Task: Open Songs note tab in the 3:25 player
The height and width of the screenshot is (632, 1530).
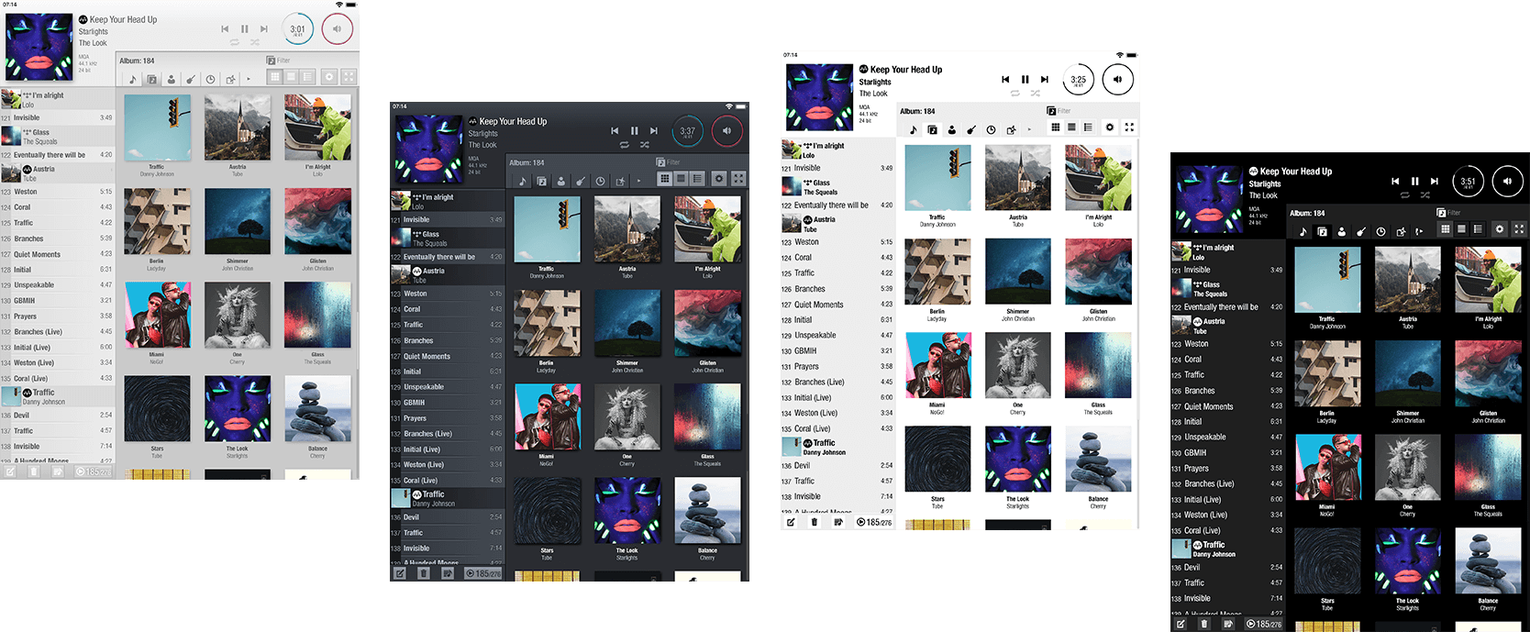Action: [913, 129]
